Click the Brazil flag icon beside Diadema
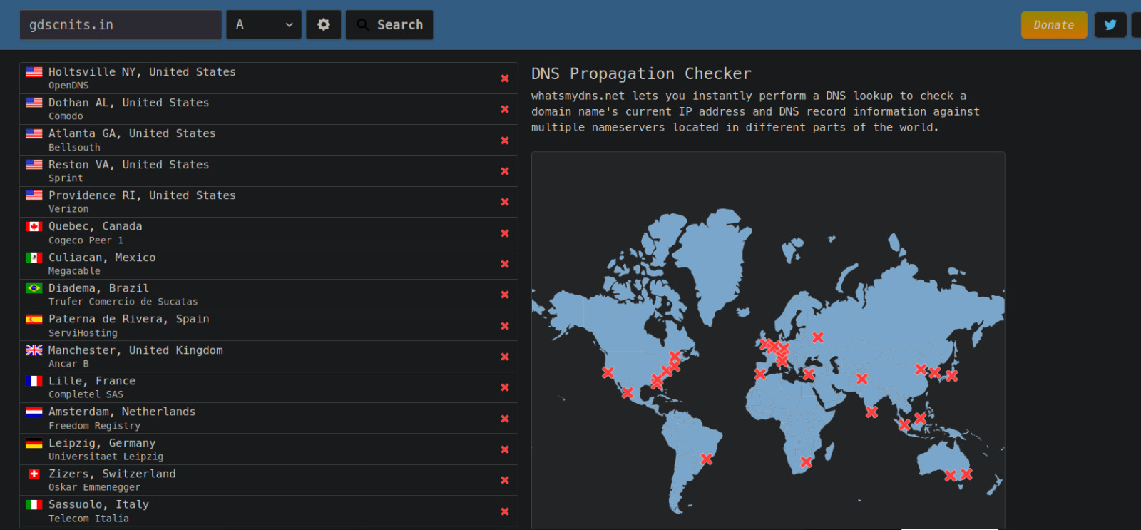This screenshot has width=1141, height=530. point(34,288)
